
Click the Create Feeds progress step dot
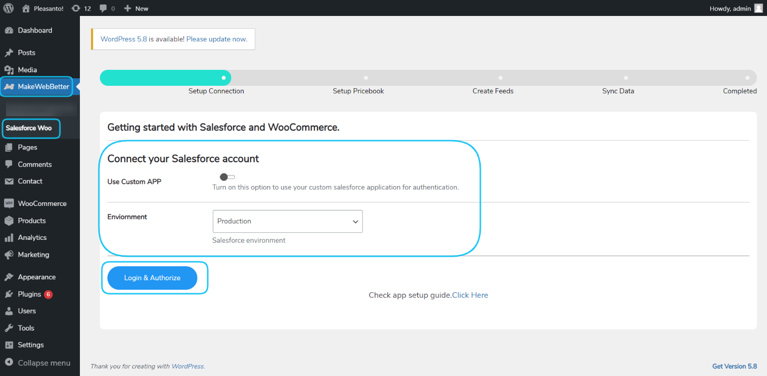pos(500,78)
